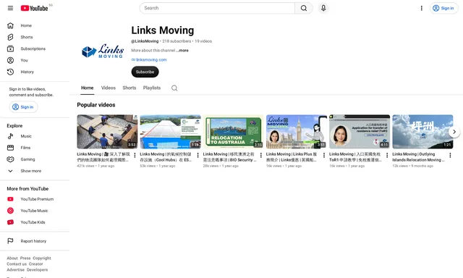This screenshot has width=463, height=278.
Task: Click the About footer link
Action: 12,258
